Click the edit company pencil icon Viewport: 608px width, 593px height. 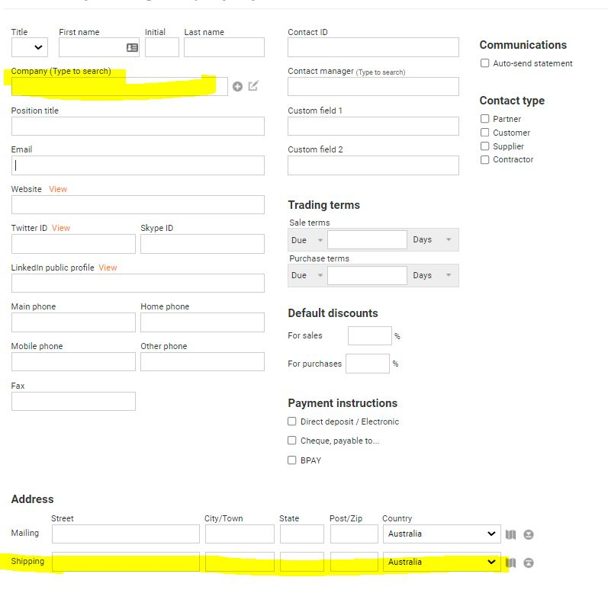click(253, 86)
